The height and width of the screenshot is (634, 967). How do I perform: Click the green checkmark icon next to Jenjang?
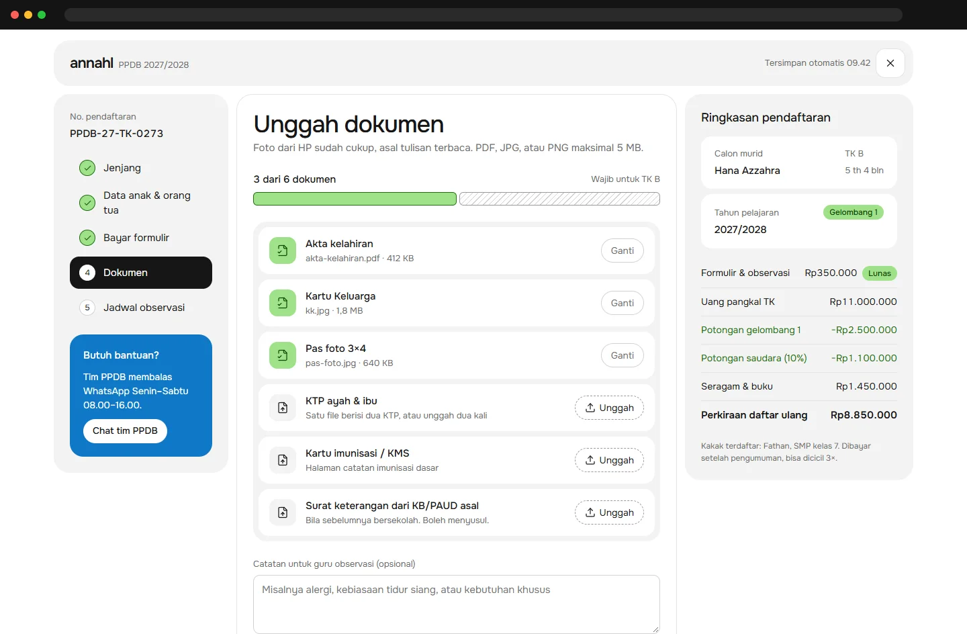click(x=87, y=168)
